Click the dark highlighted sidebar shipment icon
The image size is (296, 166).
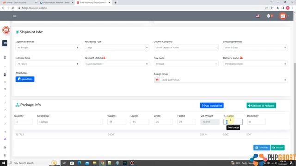coord(5,43)
